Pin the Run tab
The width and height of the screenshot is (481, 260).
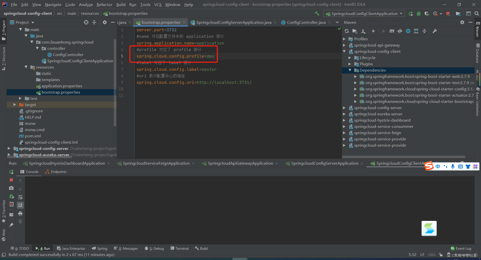tap(11, 225)
